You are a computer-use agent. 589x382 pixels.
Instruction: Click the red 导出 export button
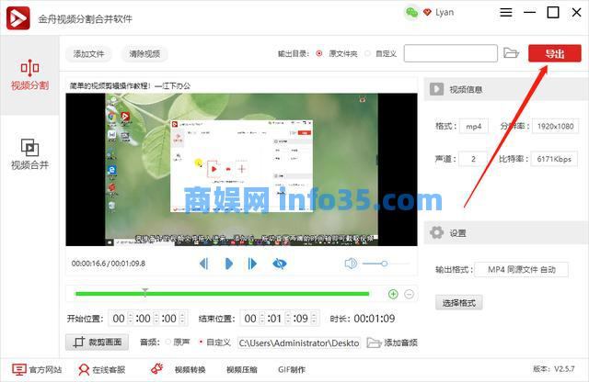pos(554,53)
